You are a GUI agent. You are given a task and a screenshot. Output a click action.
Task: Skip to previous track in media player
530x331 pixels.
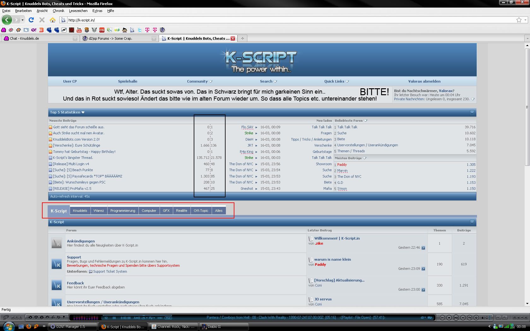(x=442, y=317)
